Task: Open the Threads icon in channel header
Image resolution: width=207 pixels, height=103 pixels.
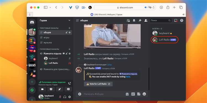Action: click(128, 20)
